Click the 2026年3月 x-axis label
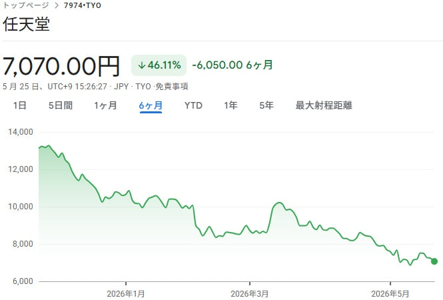The image size is (443, 300). pos(249,294)
